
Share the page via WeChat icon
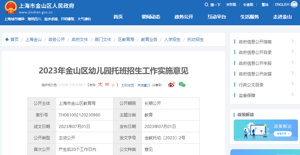pyautogui.click(x=182, y=85)
